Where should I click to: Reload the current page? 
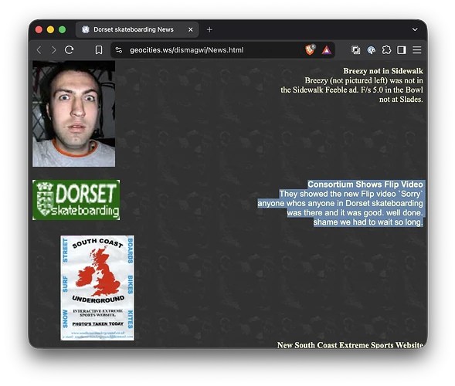(69, 50)
